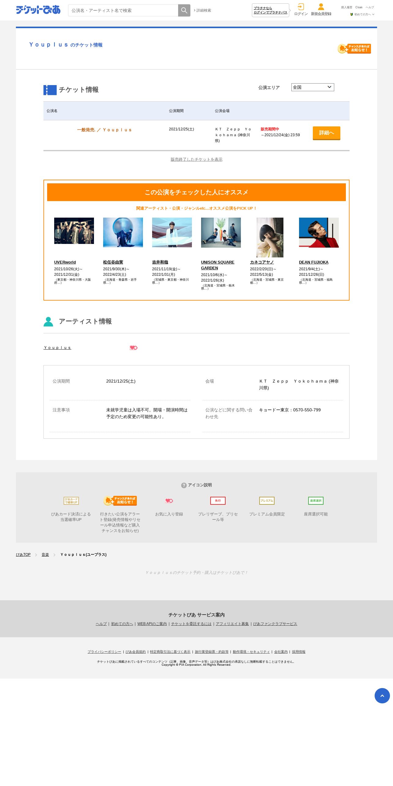Click the scroll-to-top round blue button

(382, 696)
